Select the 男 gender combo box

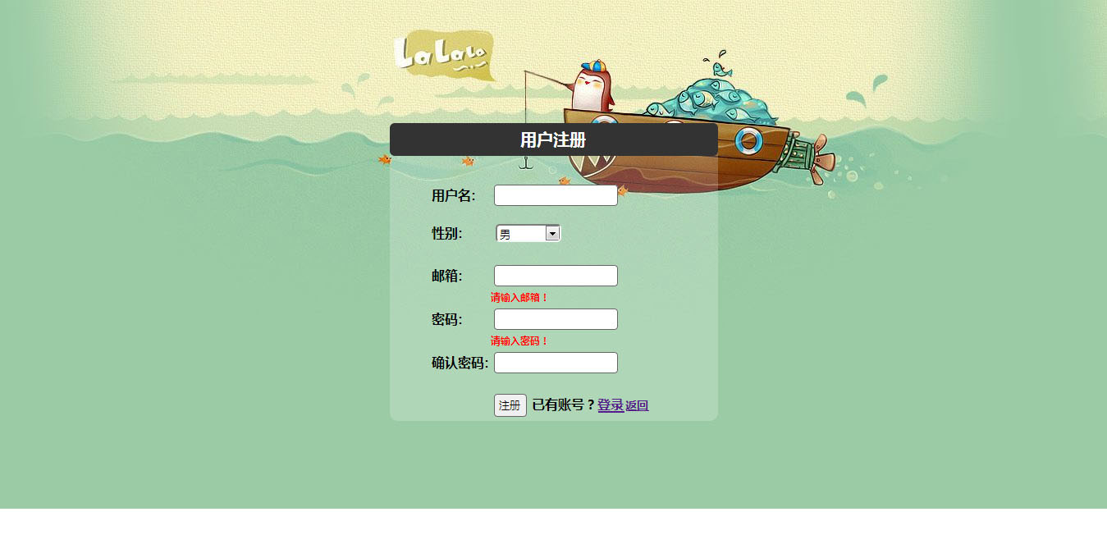click(528, 234)
